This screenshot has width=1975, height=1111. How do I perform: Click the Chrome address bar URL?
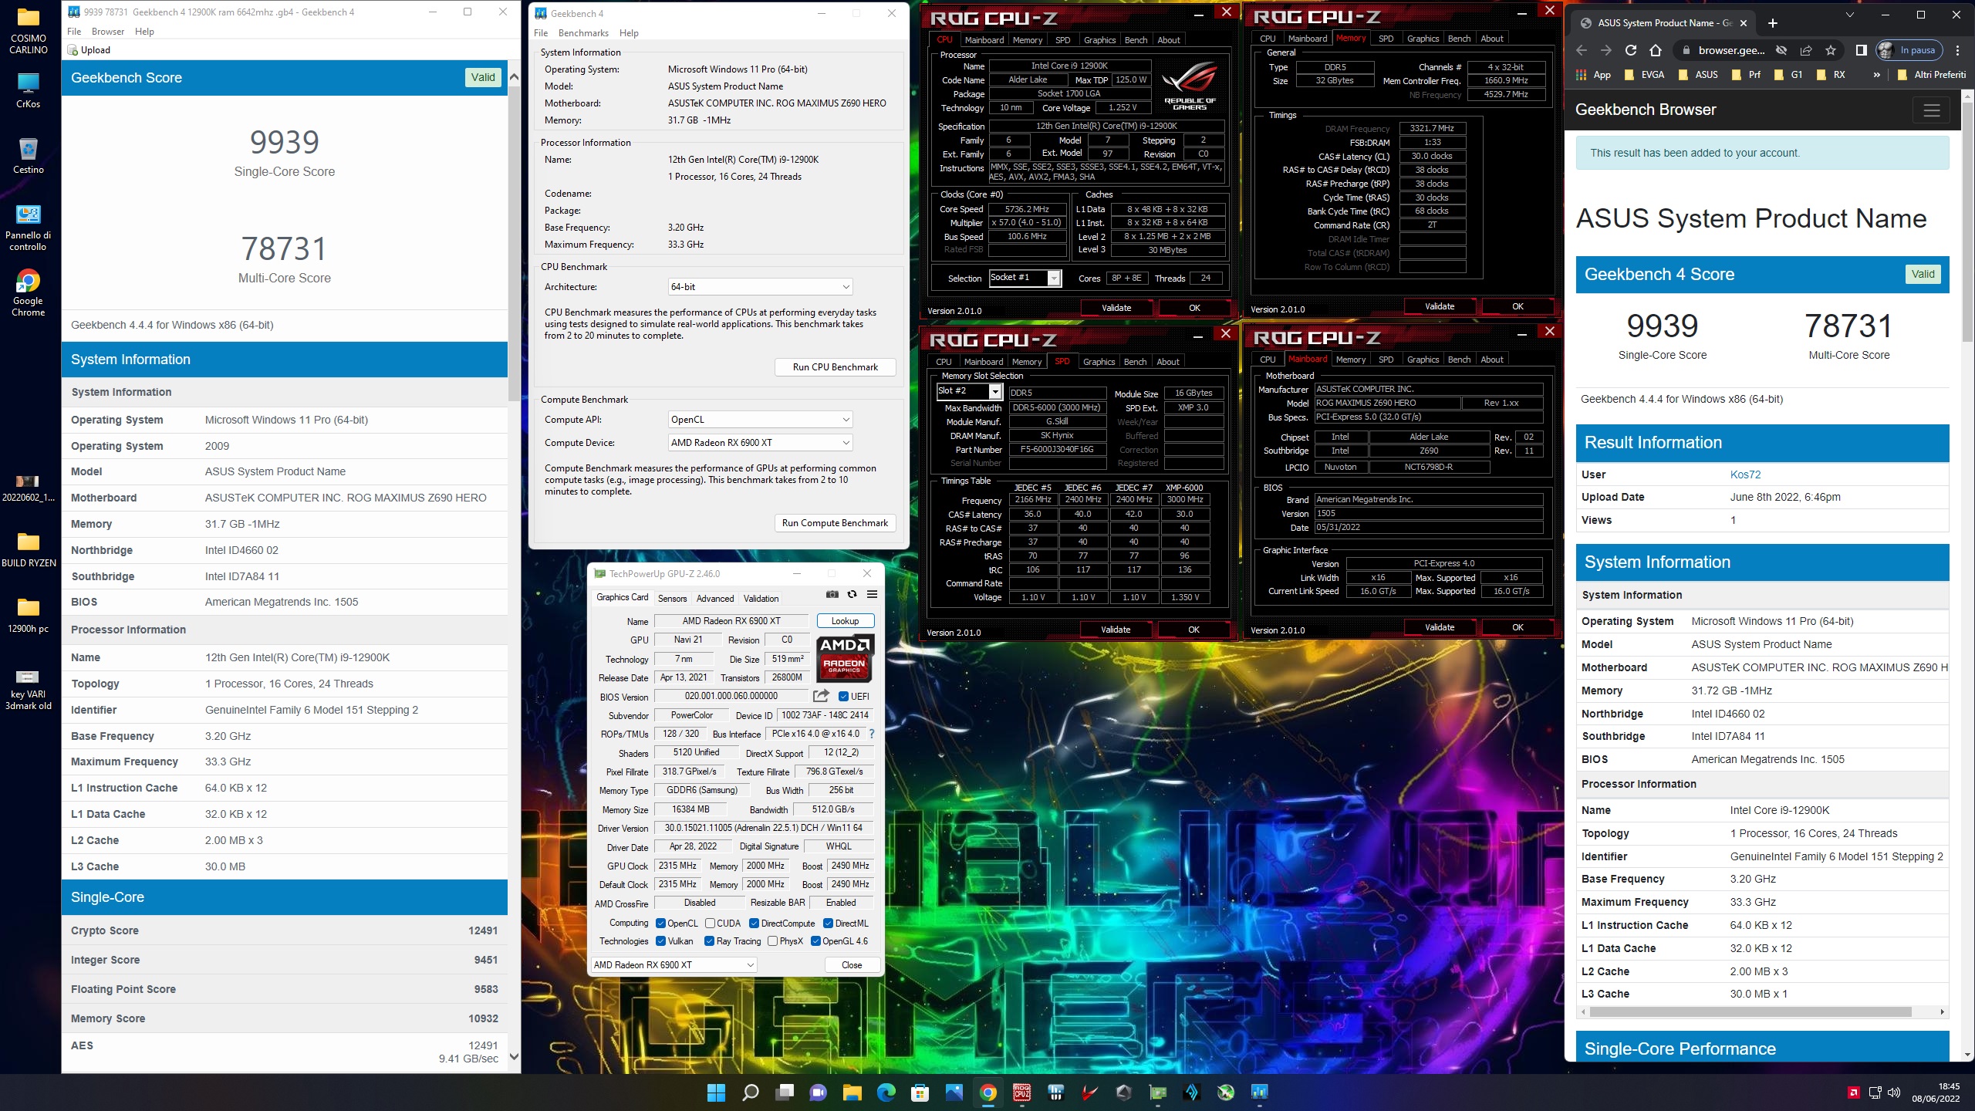(1731, 50)
